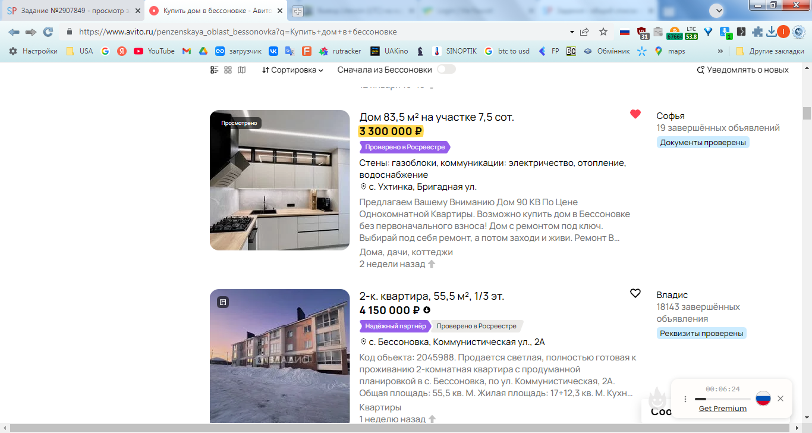This screenshot has width=812, height=433.
Task: Switch to list view layout
Action: coord(215,70)
